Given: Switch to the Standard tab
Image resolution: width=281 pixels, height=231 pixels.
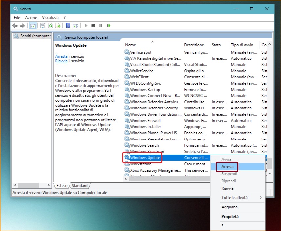Looking at the screenshot, I should (80, 186).
